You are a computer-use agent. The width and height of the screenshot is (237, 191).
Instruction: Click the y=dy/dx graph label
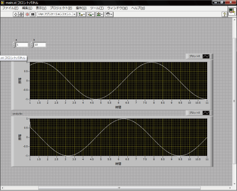click(x=17, y=114)
